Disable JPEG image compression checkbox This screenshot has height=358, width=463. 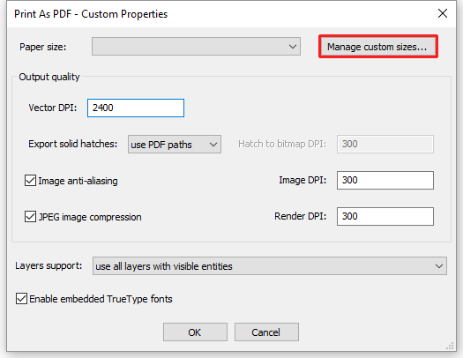tap(30, 217)
